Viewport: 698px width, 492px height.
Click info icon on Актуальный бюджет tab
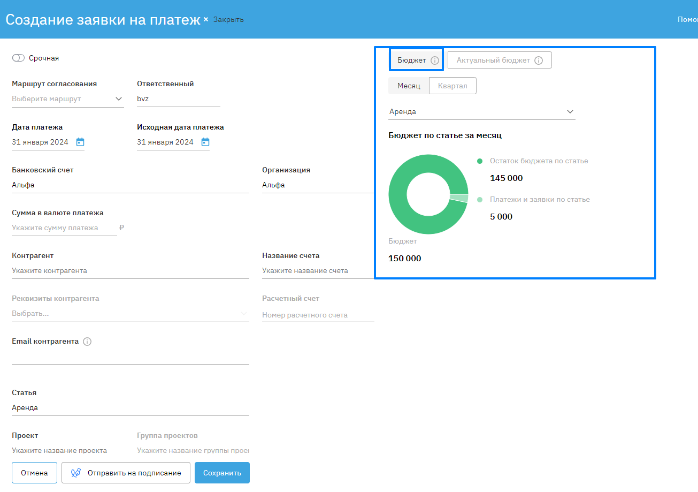[539, 60]
